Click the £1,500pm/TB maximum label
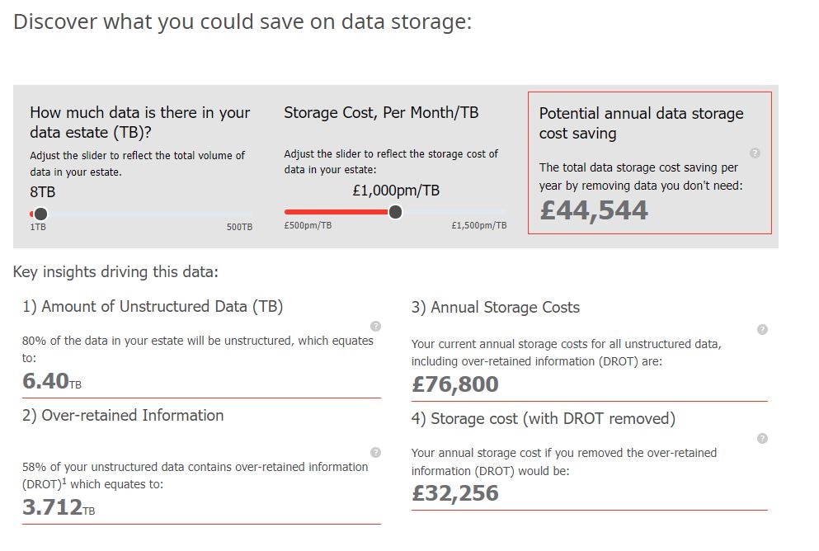 pyautogui.click(x=479, y=226)
